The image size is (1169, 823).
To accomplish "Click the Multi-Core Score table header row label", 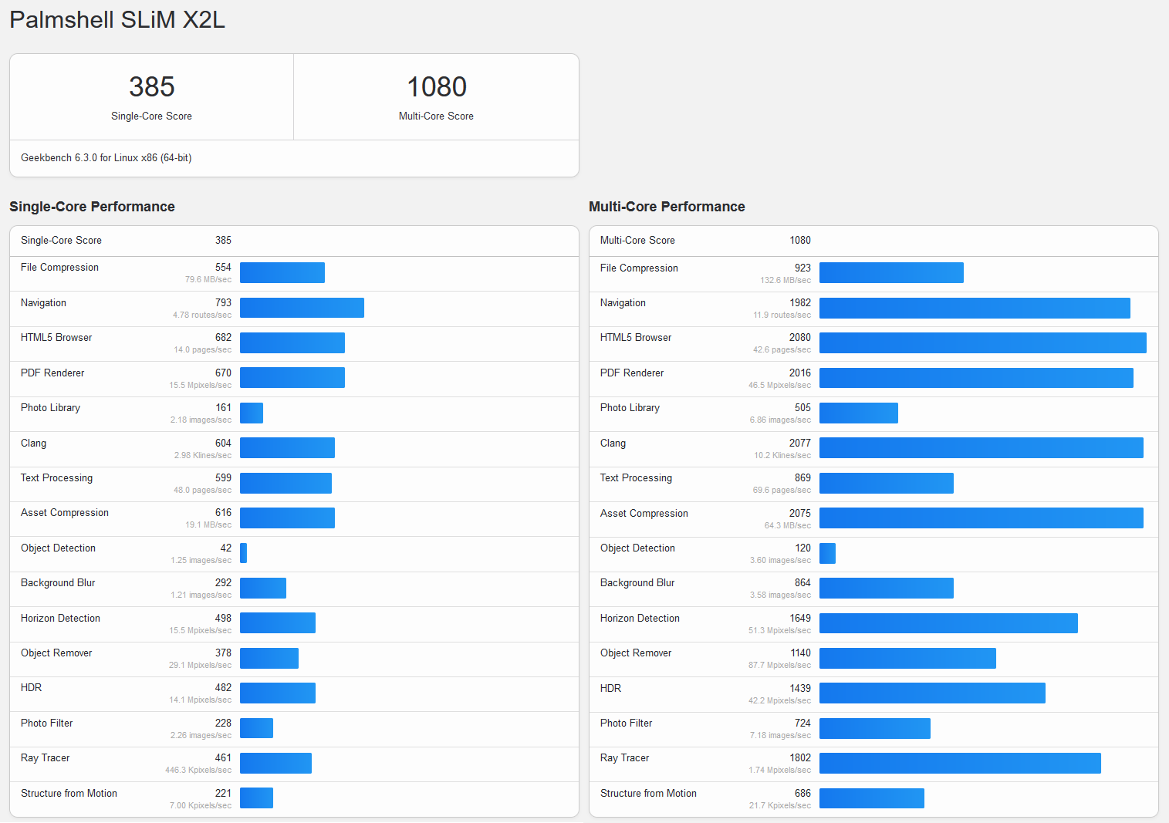I will [637, 240].
